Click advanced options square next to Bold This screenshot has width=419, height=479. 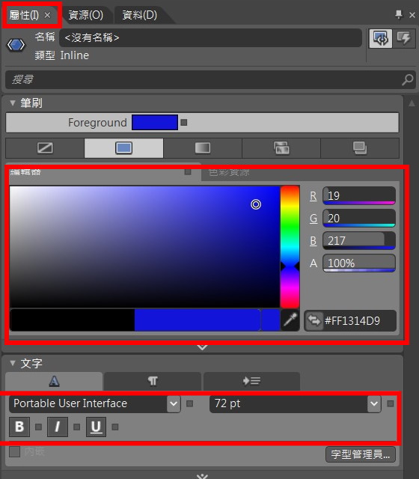pos(38,427)
